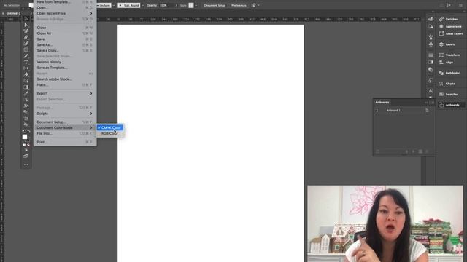The height and width of the screenshot is (262, 467).
Task: Click the Gradient tool icon
Action: coord(26,87)
